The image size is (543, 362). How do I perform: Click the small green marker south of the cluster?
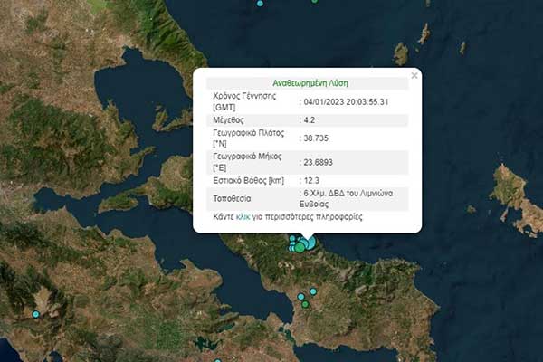point(306,304)
